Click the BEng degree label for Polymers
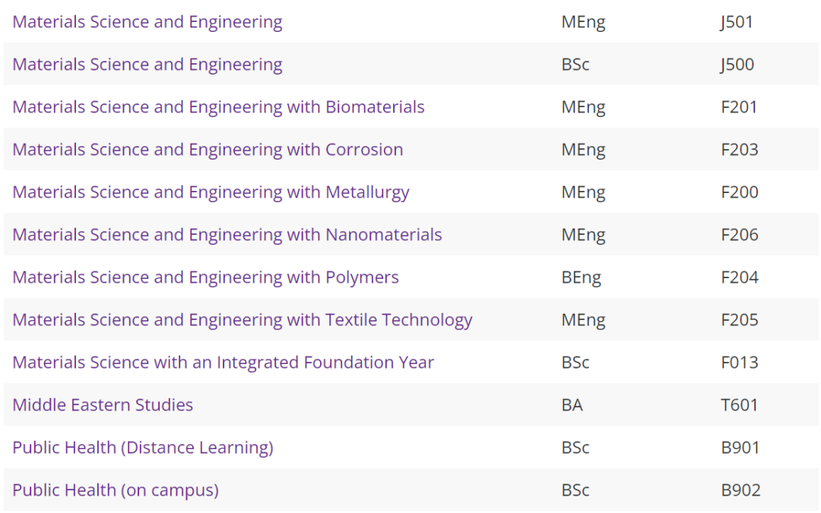 [x=582, y=277]
